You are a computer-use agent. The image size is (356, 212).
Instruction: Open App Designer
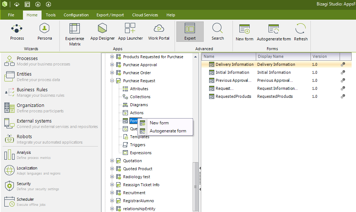(x=102, y=32)
